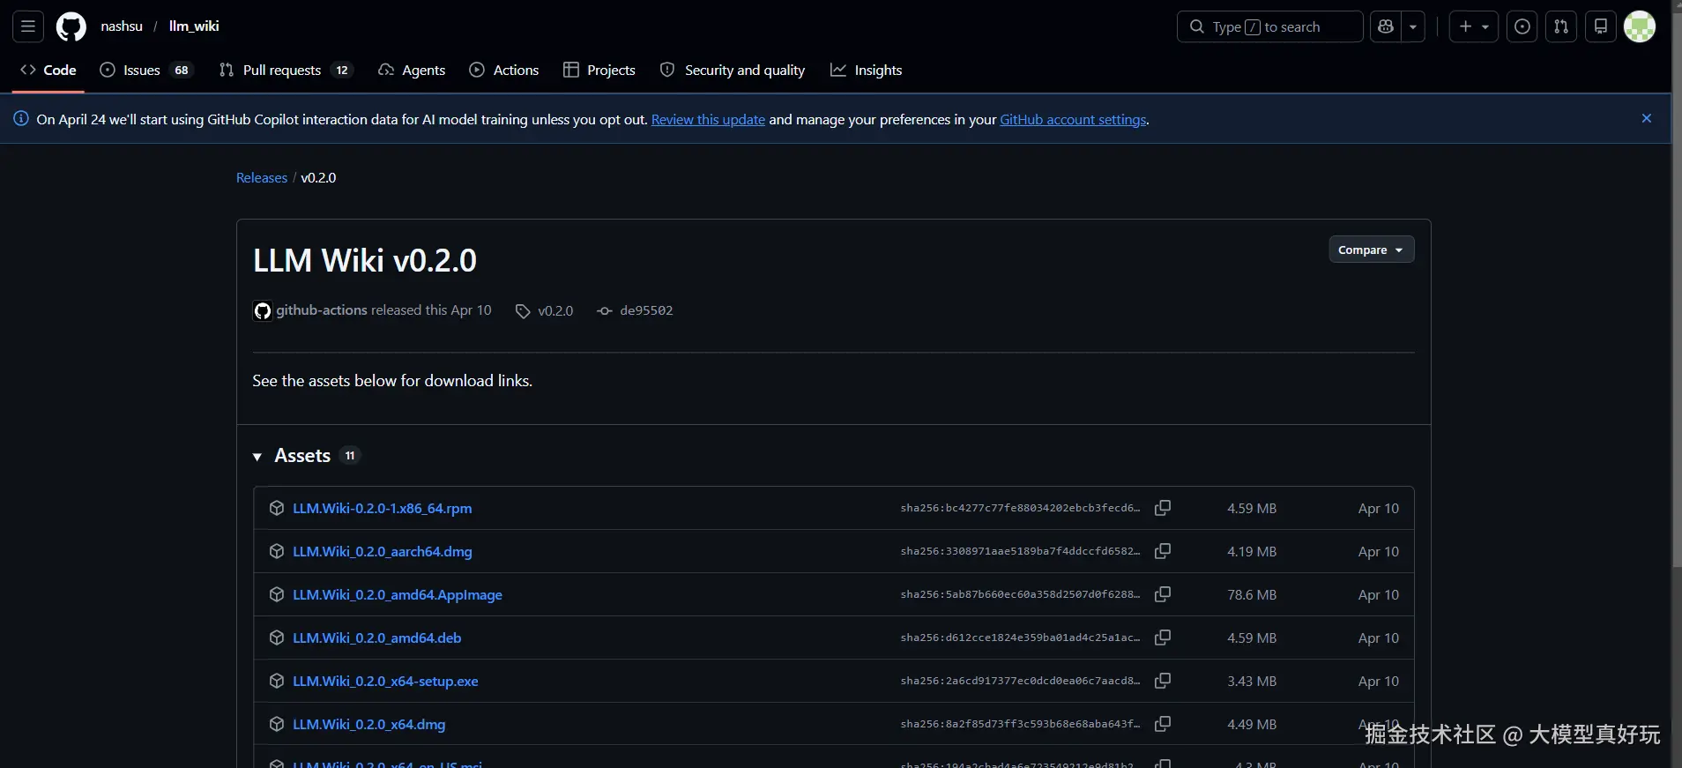Open the Create new plus dropdown

coord(1474,26)
